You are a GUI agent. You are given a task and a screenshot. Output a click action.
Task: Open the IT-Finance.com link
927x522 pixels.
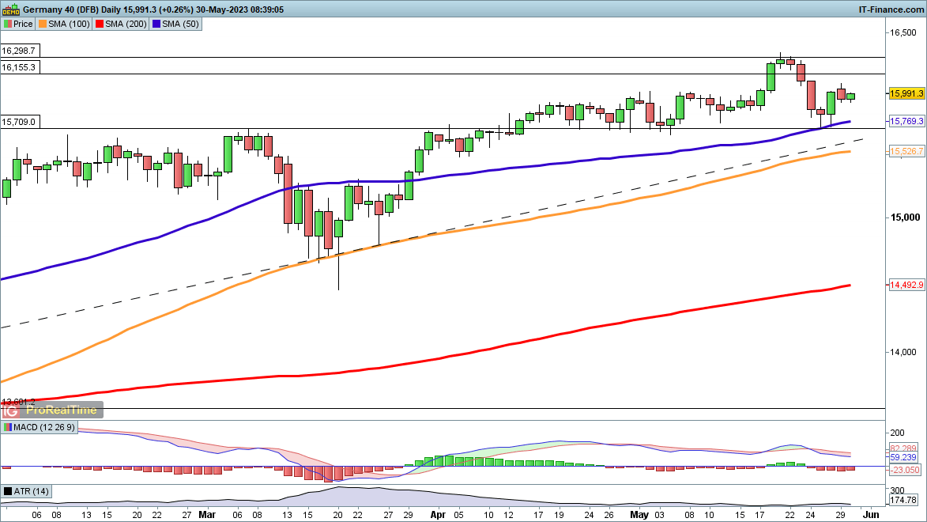[891, 9]
